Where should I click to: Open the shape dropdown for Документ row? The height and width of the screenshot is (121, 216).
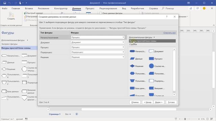coord(123,42)
